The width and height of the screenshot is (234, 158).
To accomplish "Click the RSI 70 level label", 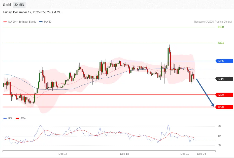I will point(219,126).
